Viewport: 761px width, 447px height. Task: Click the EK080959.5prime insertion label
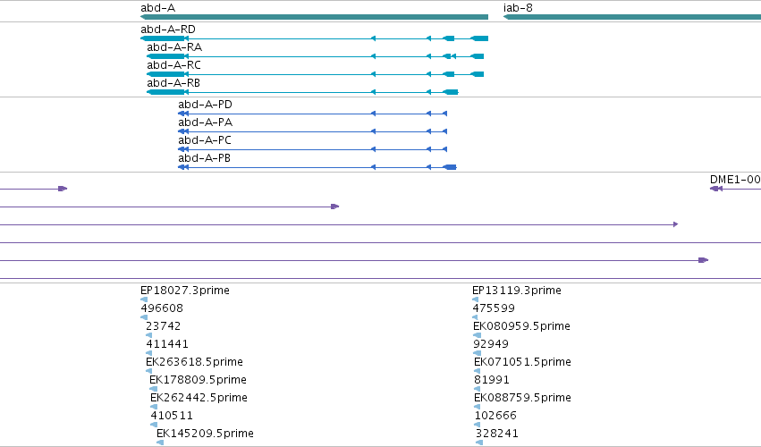pyautogui.click(x=521, y=326)
